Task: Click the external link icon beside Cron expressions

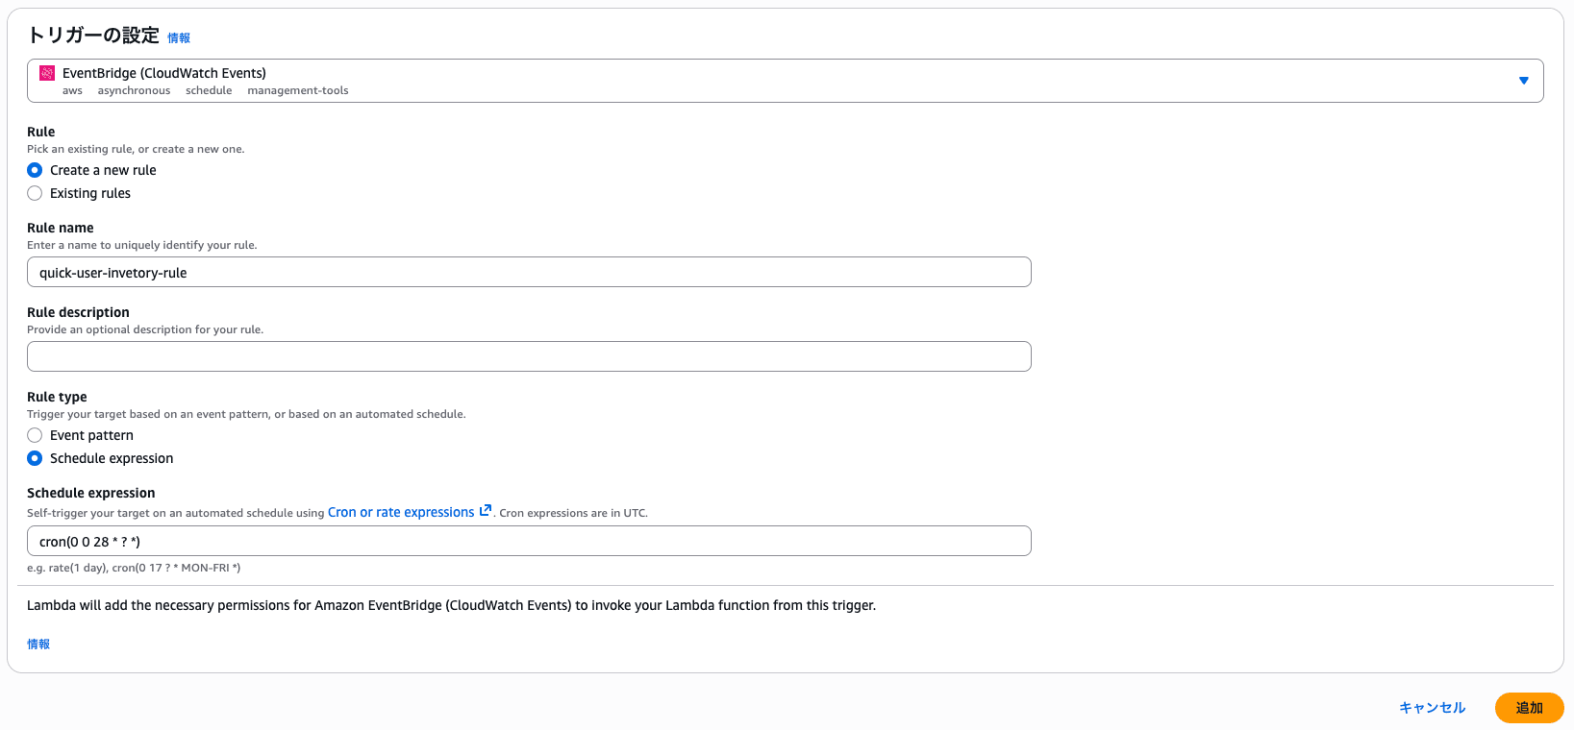Action: tap(486, 511)
